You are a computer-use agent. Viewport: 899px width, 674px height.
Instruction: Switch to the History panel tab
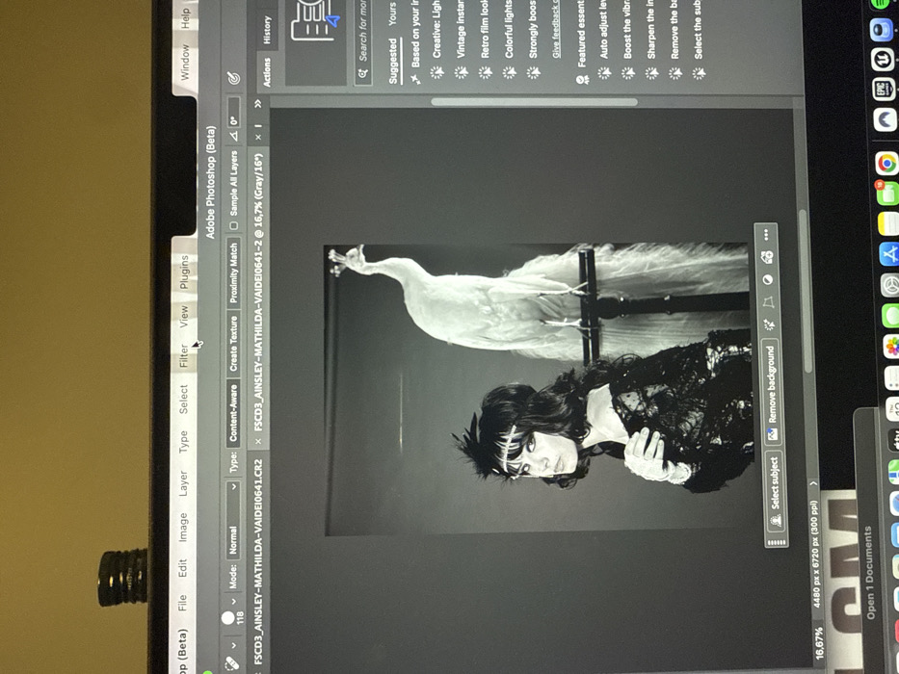[267, 27]
